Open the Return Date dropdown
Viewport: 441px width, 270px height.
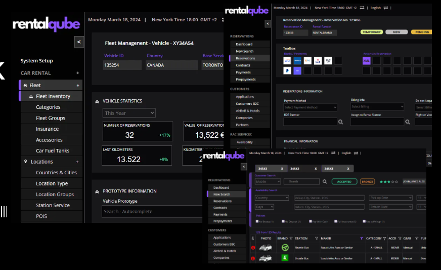390,207
